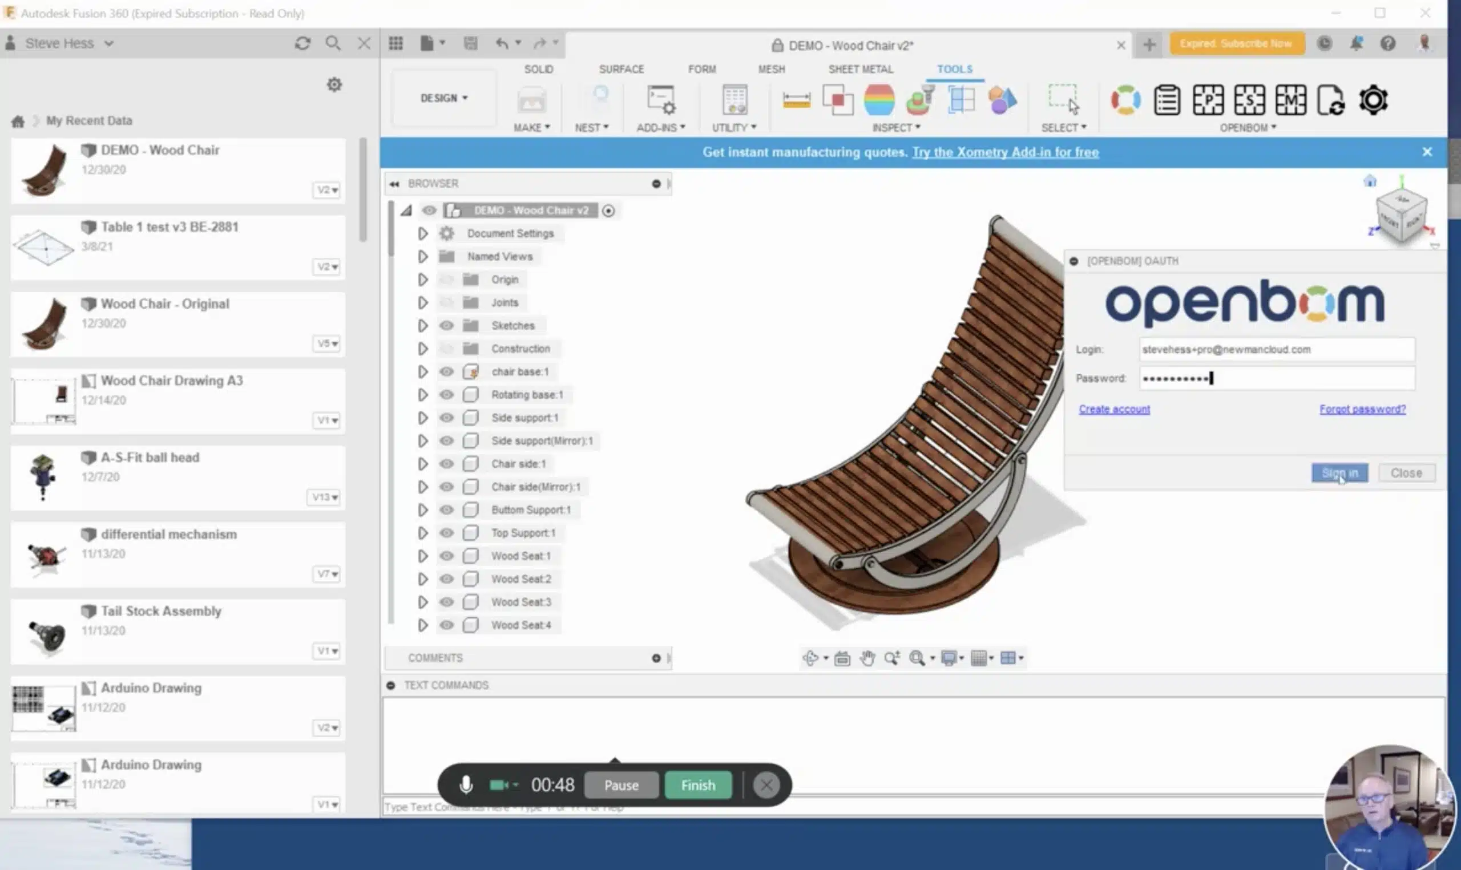Image resolution: width=1461 pixels, height=870 pixels.
Task: Click the 3D Print icon under Make
Action: tap(531, 102)
